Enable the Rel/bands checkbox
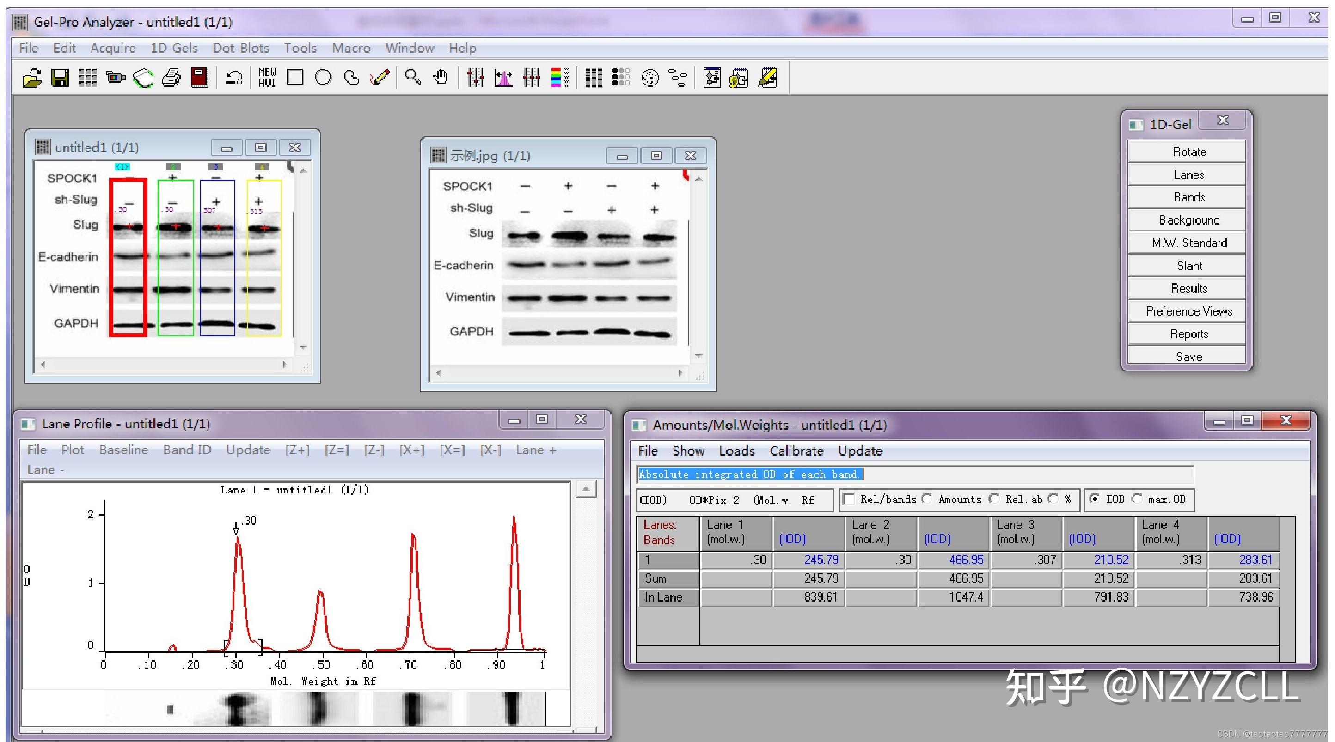Image resolution: width=1335 pixels, height=742 pixels. [849, 499]
